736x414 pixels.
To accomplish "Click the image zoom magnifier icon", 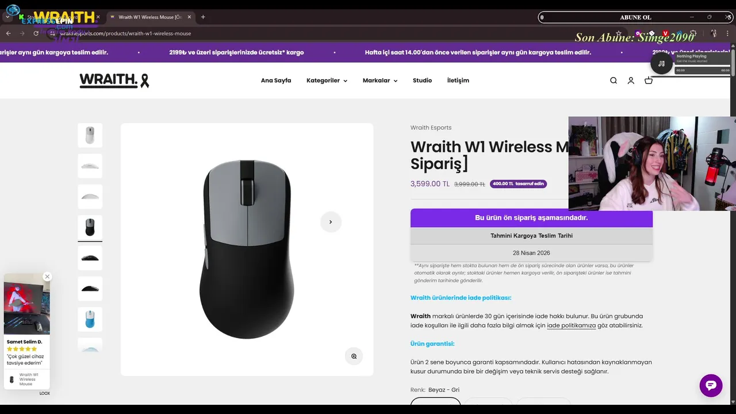I will (354, 356).
